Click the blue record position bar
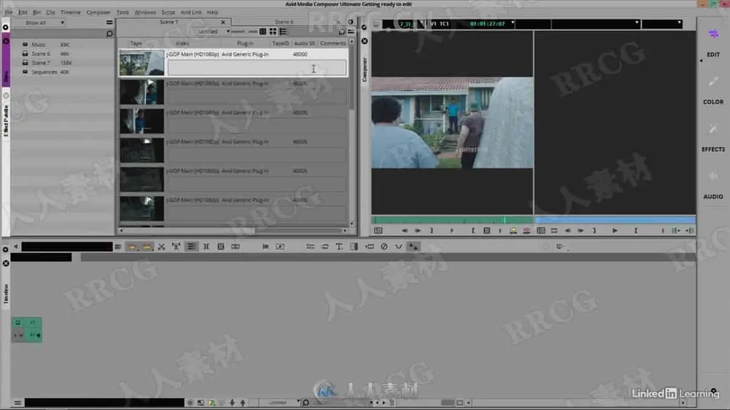Image resolution: width=730 pixels, height=410 pixels. (615, 220)
